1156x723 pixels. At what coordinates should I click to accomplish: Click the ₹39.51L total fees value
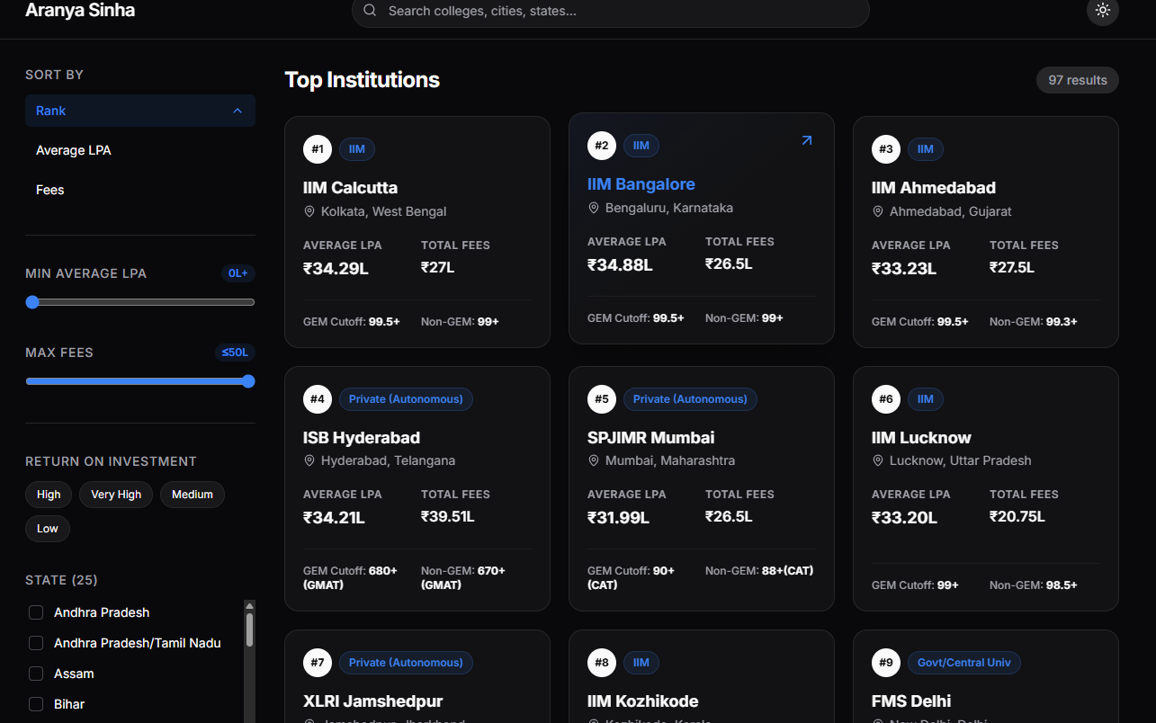448,517
